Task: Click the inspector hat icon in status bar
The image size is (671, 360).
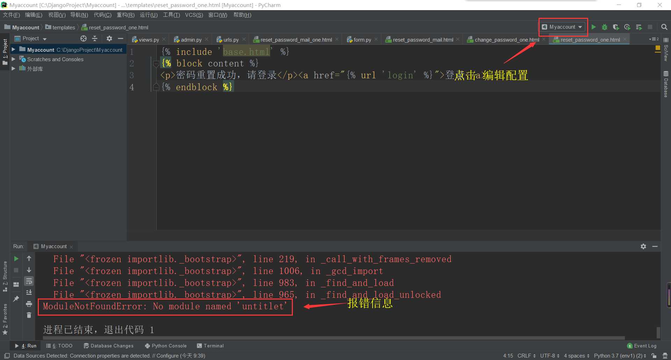Action: (665, 355)
